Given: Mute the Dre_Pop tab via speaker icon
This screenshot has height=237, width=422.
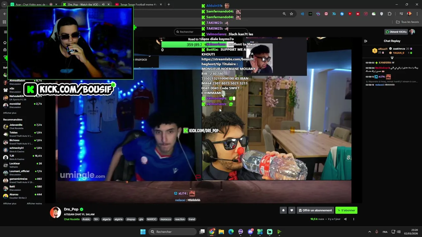Looking at the screenshot, I should pyautogui.click(x=103, y=5).
